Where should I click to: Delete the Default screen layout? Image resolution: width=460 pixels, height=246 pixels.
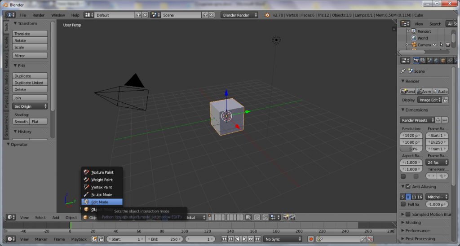[x=145, y=15]
